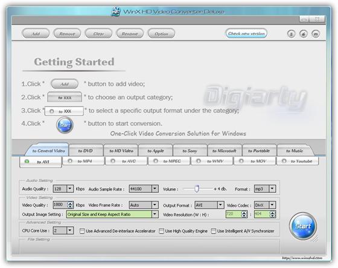Select the to MP4 format option

[x=83, y=162]
